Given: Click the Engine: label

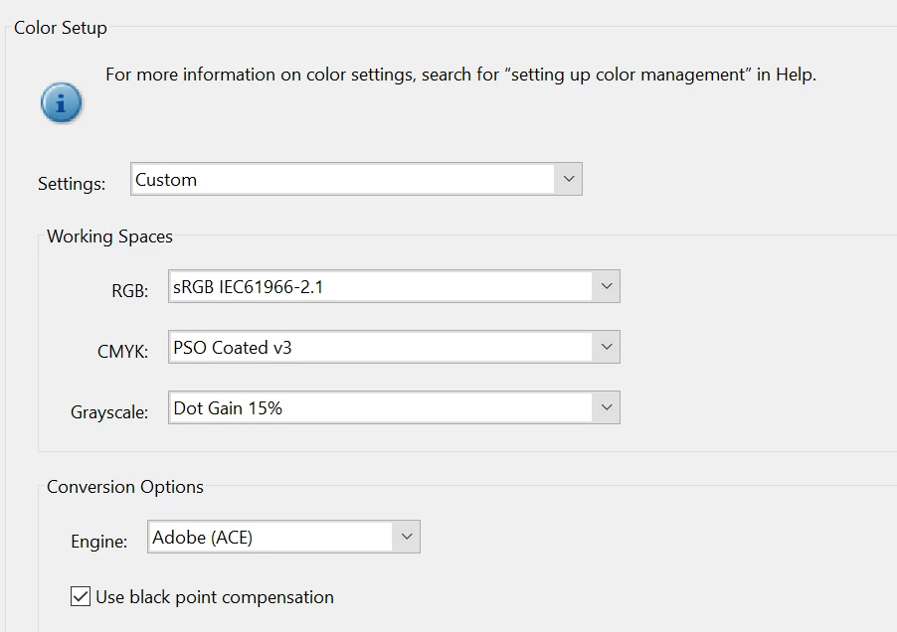Looking at the screenshot, I should coord(99,542).
